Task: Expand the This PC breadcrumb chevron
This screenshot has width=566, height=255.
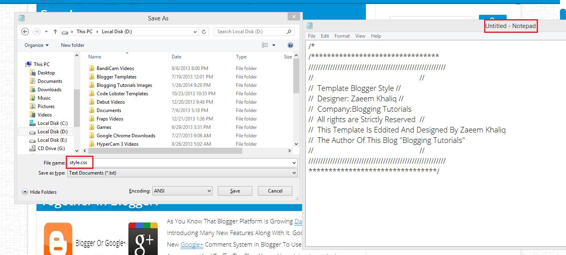Action: click(x=97, y=32)
